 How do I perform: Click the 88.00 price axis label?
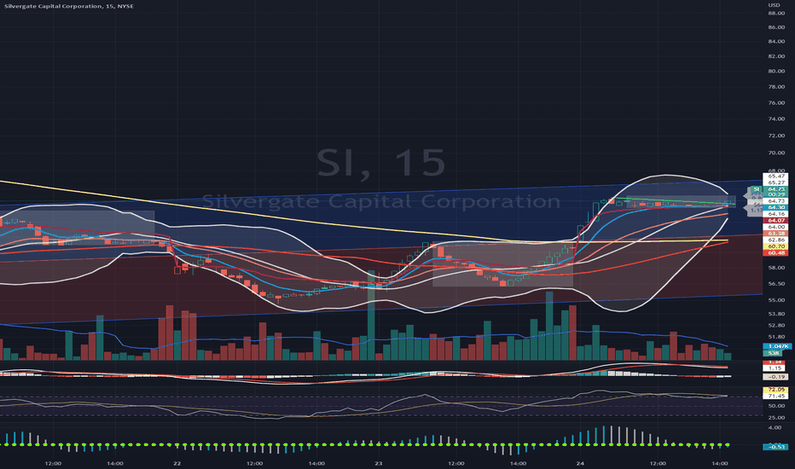point(776,13)
